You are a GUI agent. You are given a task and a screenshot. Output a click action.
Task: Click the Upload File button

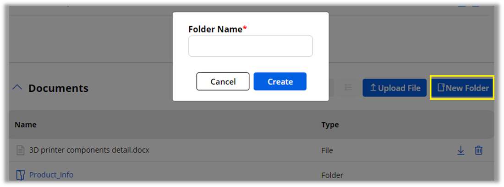tap(394, 88)
